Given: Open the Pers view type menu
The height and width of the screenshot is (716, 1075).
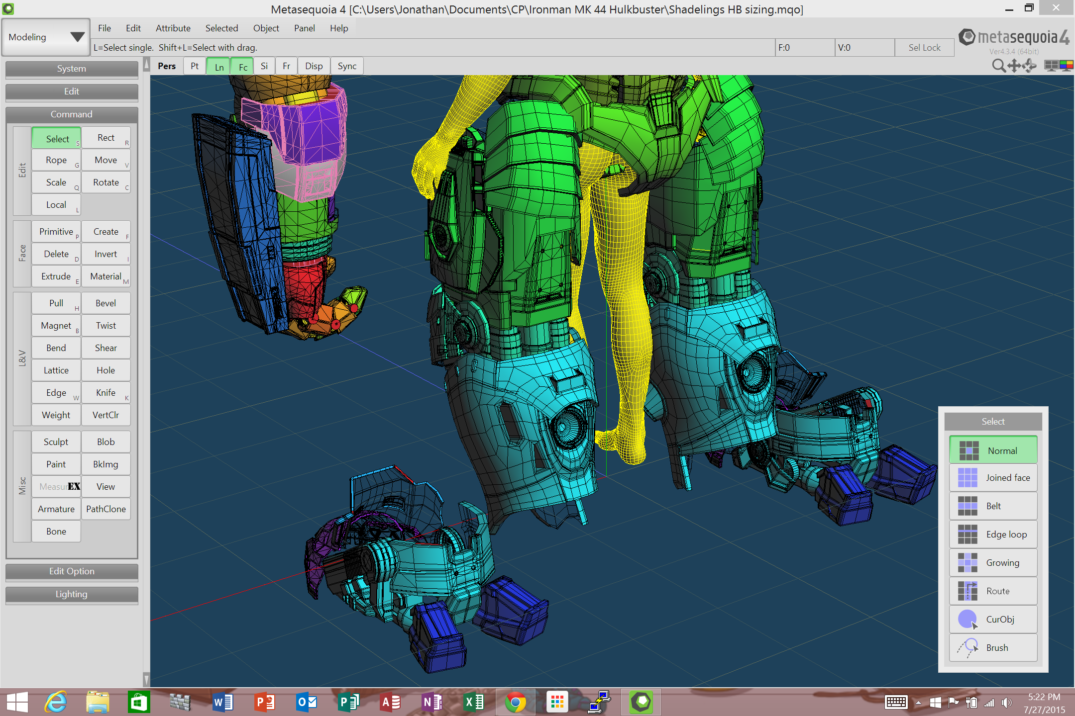Looking at the screenshot, I should click(x=167, y=66).
